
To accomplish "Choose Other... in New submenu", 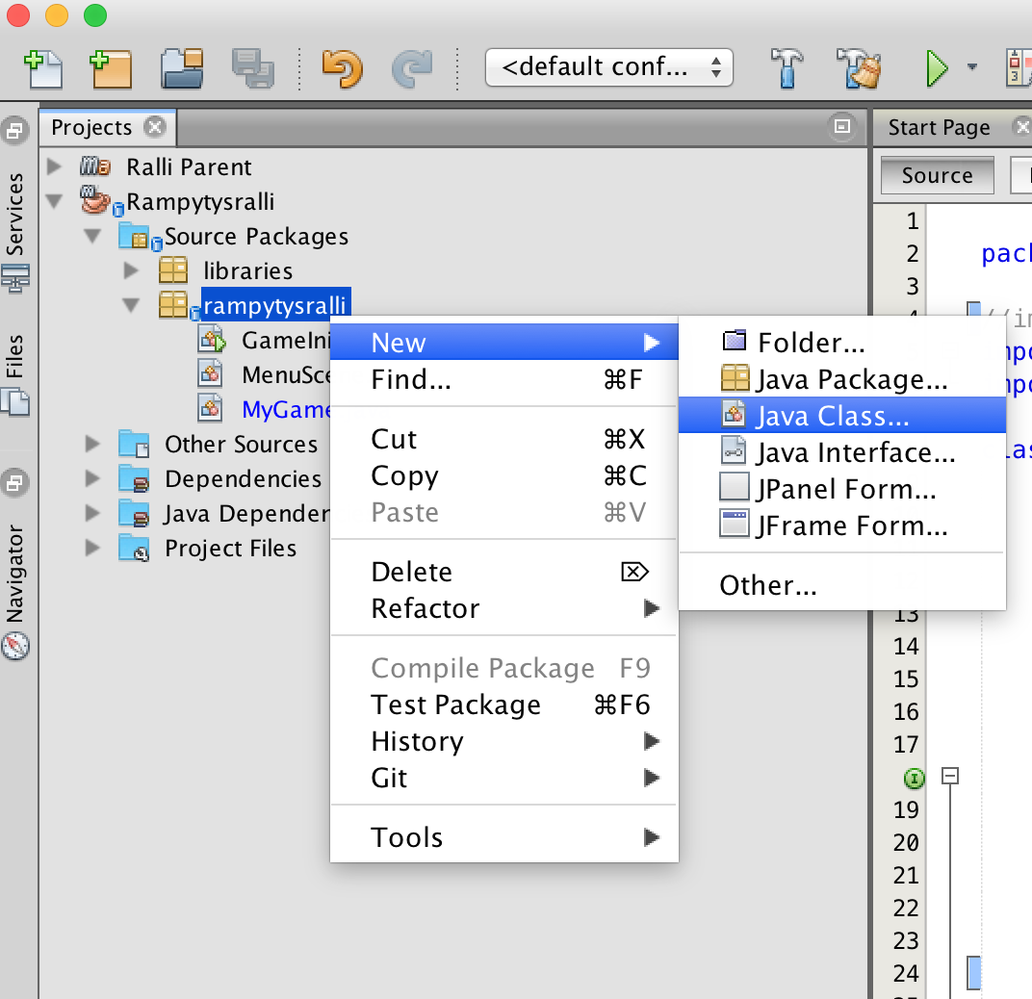I will pos(842,585).
